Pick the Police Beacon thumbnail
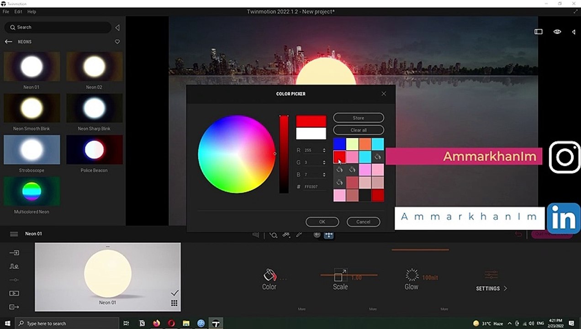The image size is (581, 329). click(94, 149)
